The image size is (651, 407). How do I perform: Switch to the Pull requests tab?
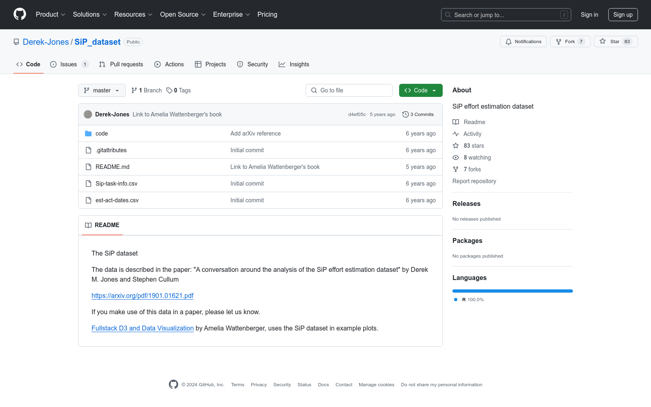pyautogui.click(x=121, y=64)
